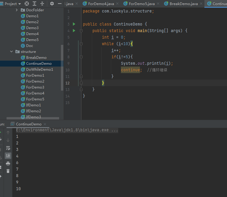Click fold end marker on line 12
Image resolution: width=227 pixels, height=197 pixels.
click(81, 83)
